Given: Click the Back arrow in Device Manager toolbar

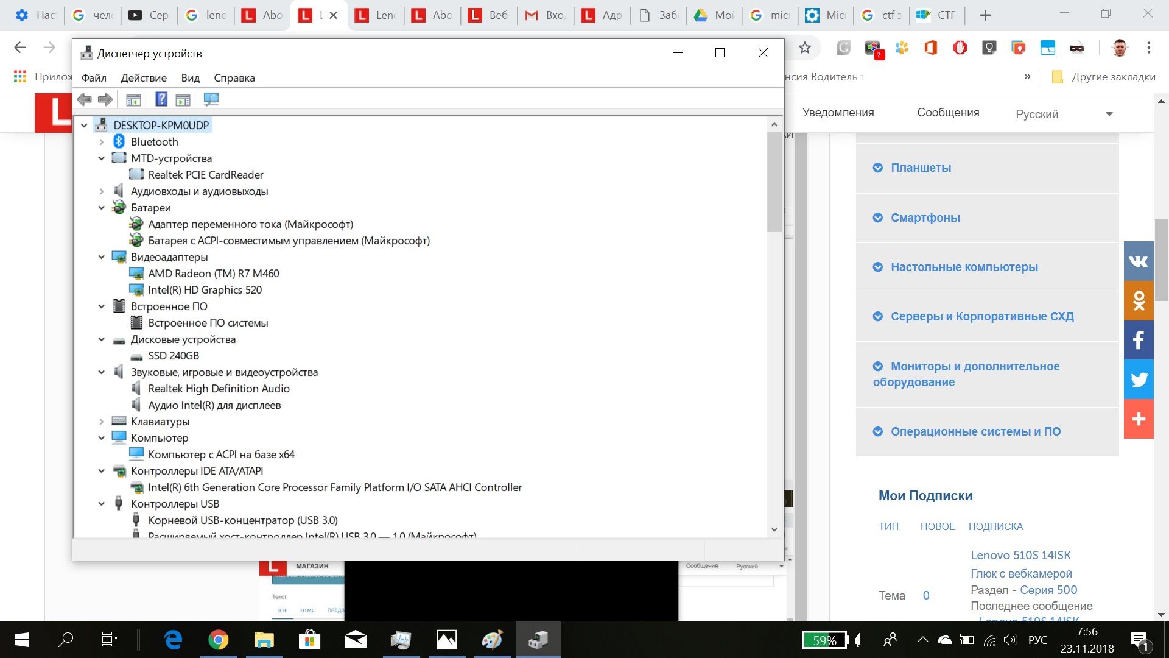Looking at the screenshot, I should [85, 99].
